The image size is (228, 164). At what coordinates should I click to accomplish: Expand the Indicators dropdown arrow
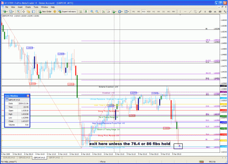tap(116, 12)
